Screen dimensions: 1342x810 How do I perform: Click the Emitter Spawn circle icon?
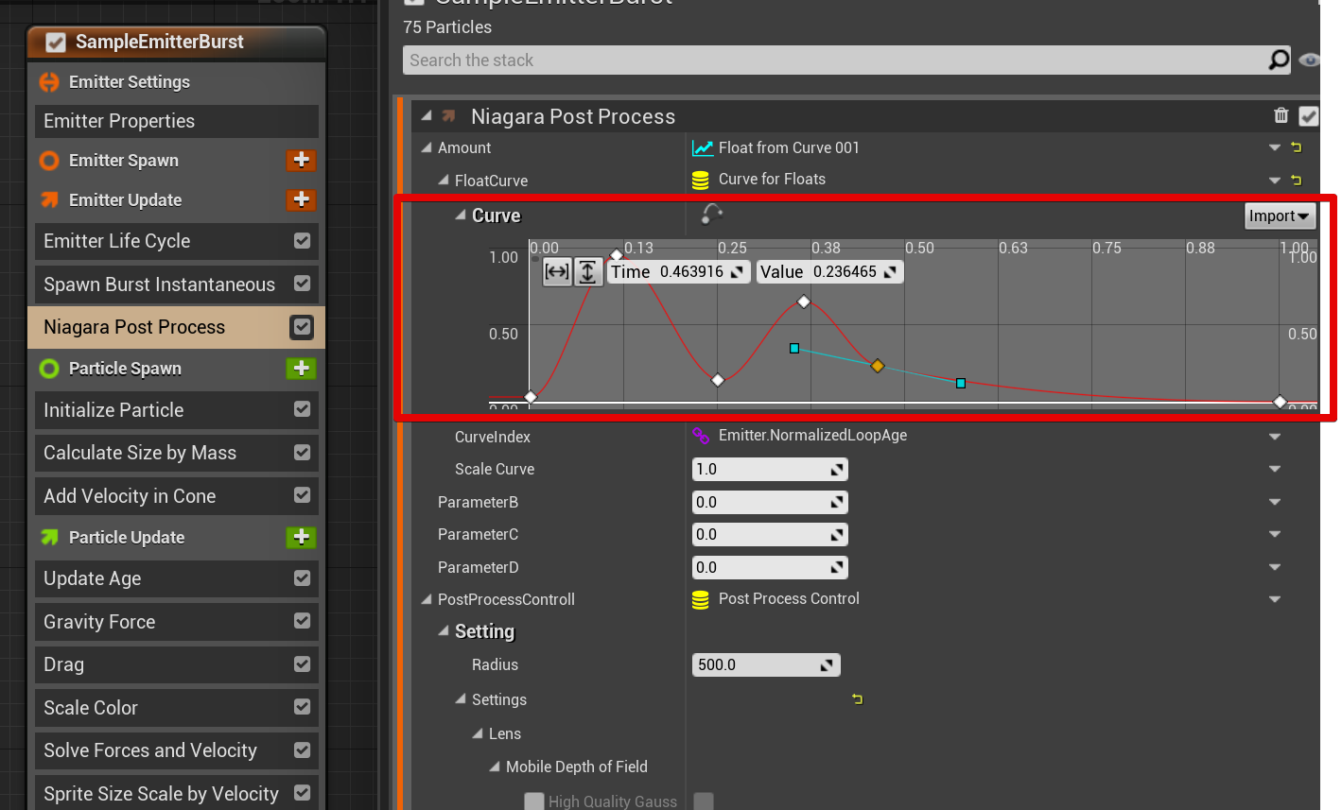click(x=49, y=161)
